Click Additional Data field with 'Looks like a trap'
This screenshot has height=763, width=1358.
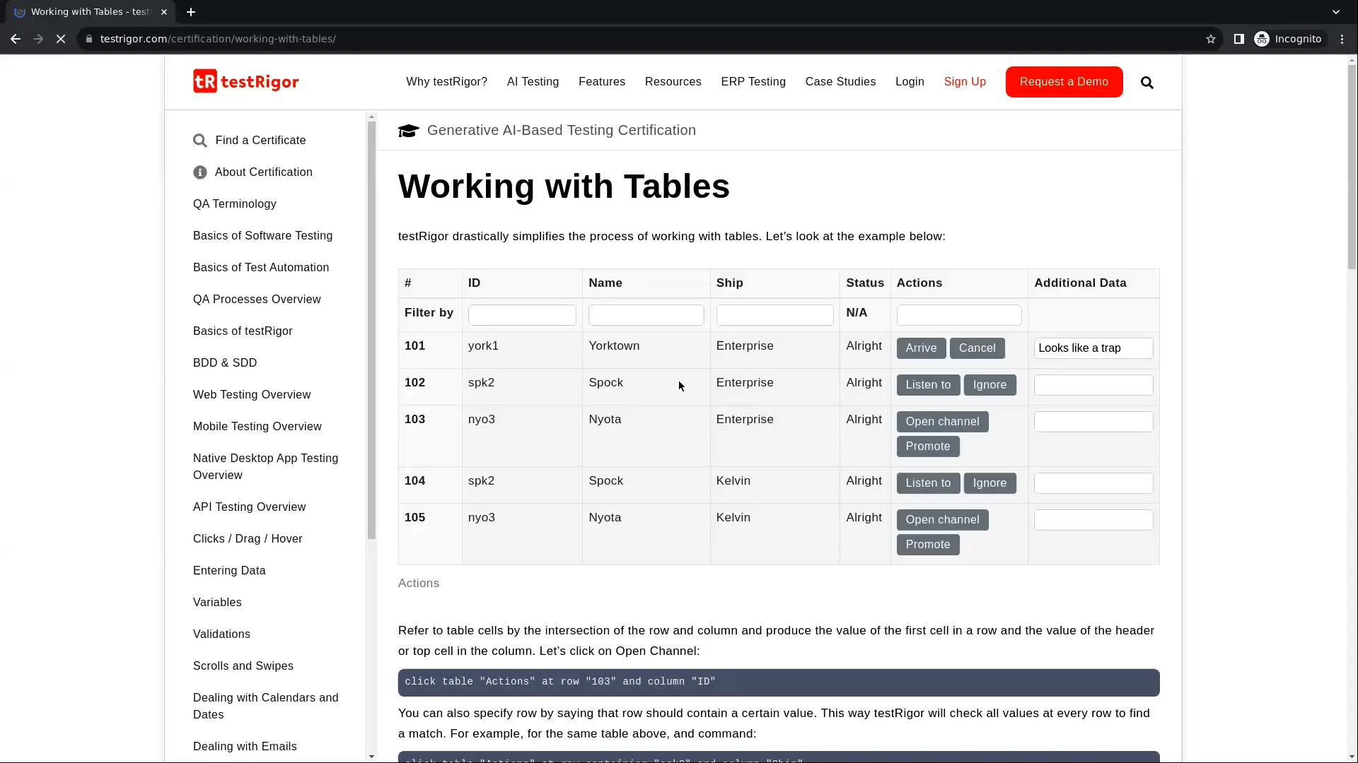pos(1093,348)
